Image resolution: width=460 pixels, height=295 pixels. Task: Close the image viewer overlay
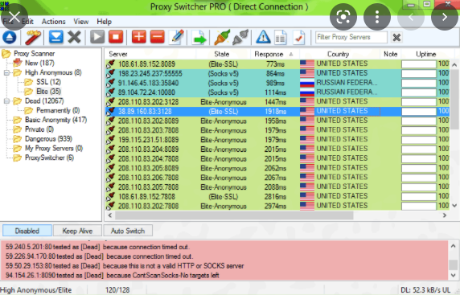coord(14,17)
